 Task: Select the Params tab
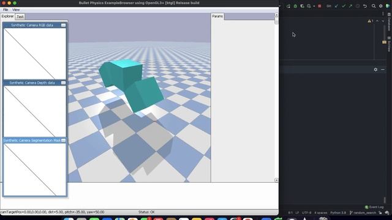[217, 16]
